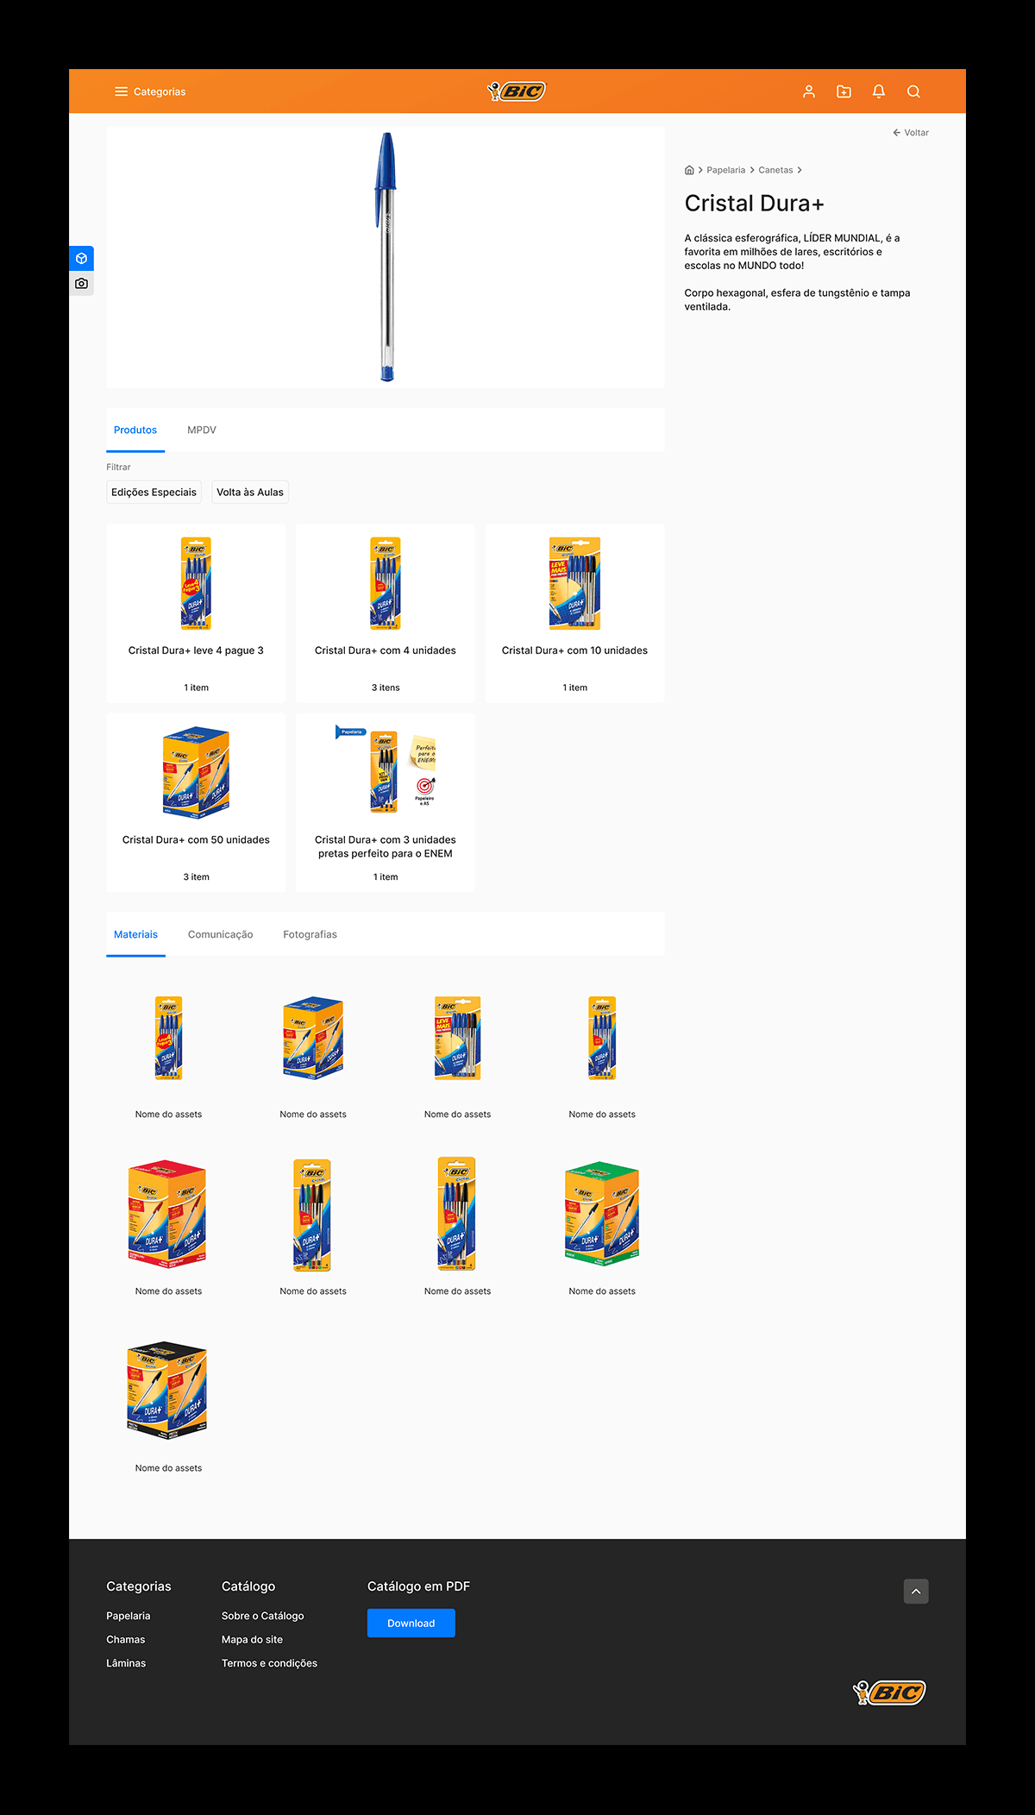Click the home breadcrumb icon
Viewport: 1035px width, 1815px height.
click(689, 170)
